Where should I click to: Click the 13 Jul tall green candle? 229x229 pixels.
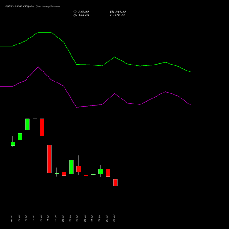tap(27, 124)
